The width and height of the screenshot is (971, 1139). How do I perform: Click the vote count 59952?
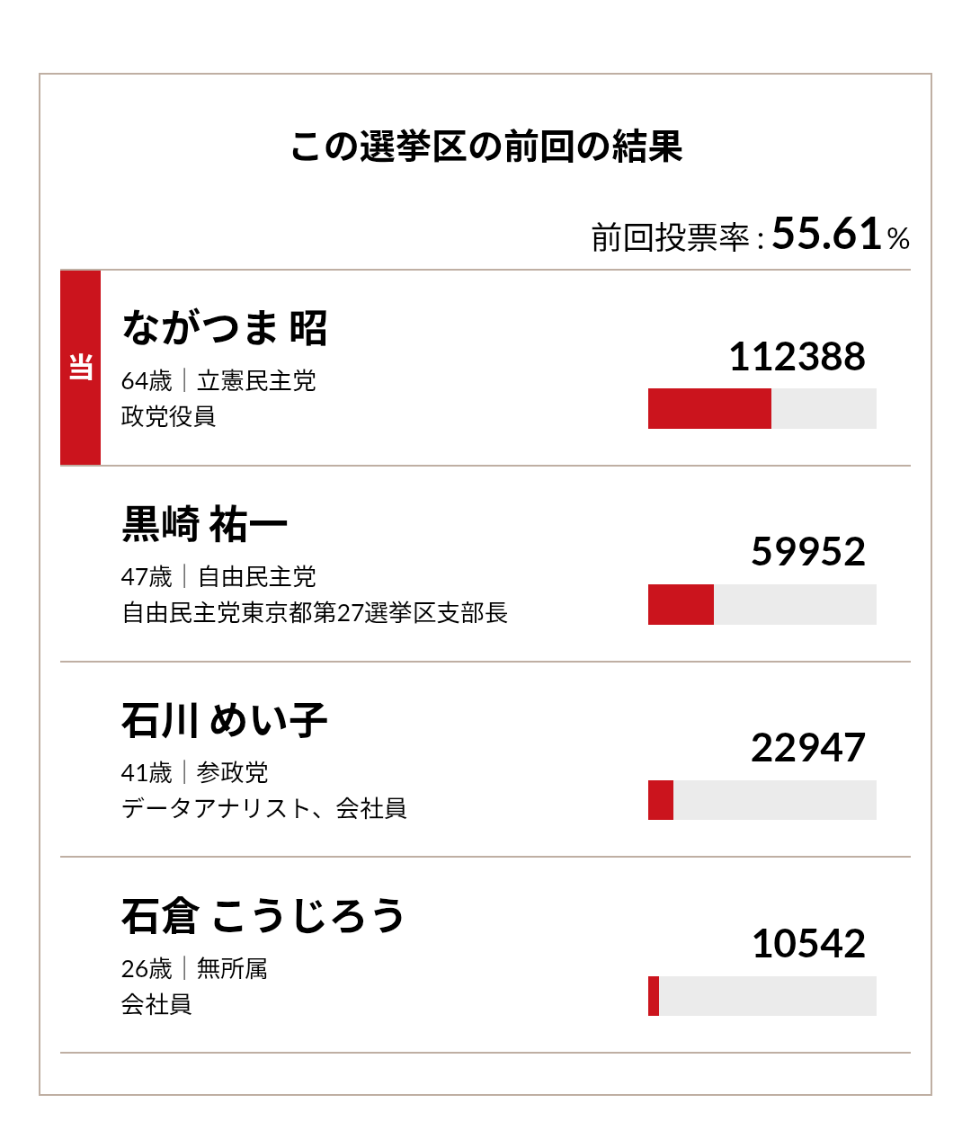click(x=807, y=552)
